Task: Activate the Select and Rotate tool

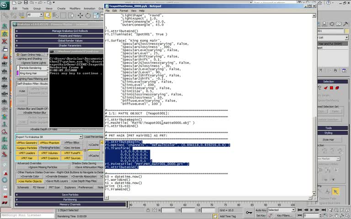Action: pyautogui.click(x=88, y=16)
